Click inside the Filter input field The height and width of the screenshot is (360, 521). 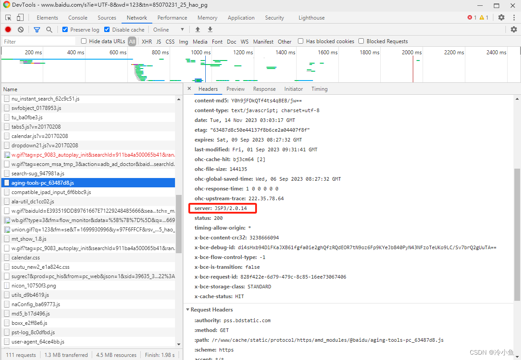tap(36, 41)
